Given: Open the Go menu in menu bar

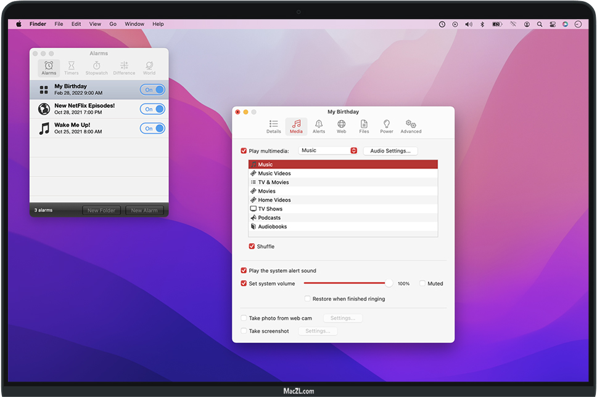Looking at the screenshot, I should tap(113, 24).
